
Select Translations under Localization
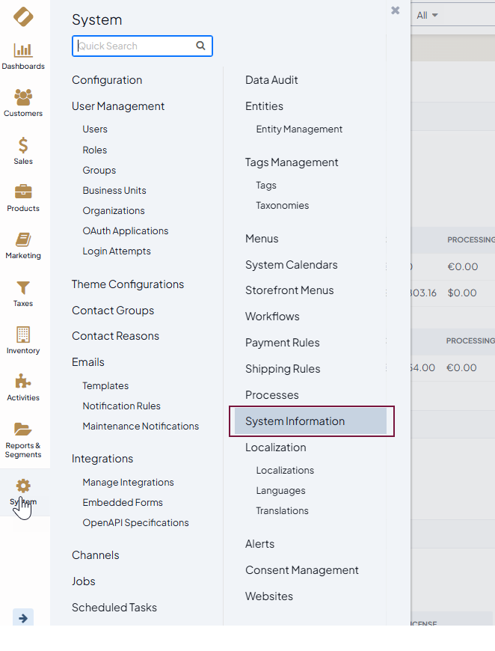tap(282, 510)
